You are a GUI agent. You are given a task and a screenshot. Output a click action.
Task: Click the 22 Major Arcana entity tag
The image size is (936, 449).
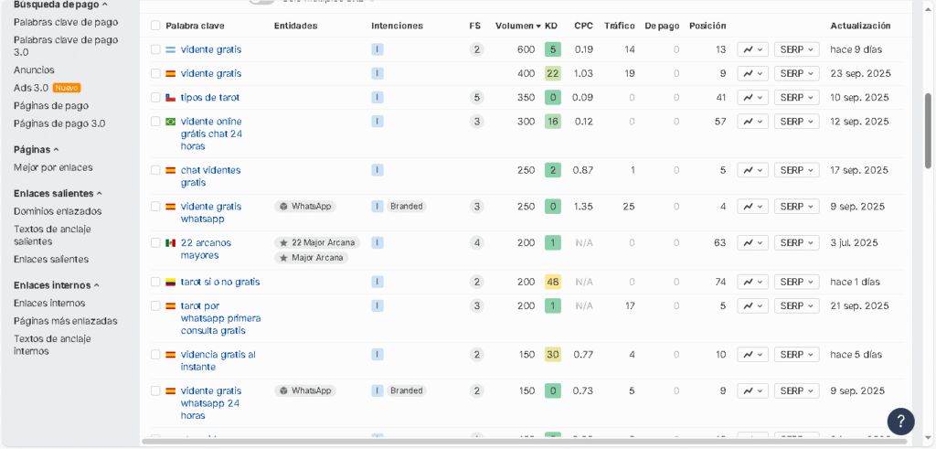tap(317, 243)
